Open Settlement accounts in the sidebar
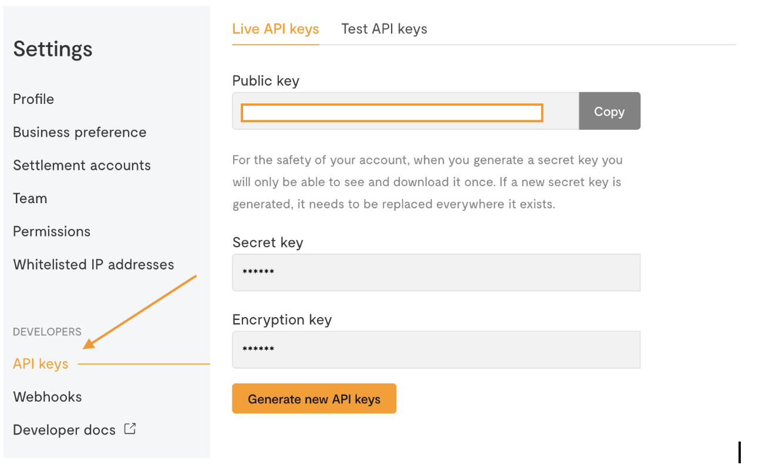 pyautogui.click(x=82, y=166)
